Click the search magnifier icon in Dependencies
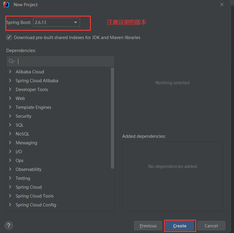 tap(12, 61)
